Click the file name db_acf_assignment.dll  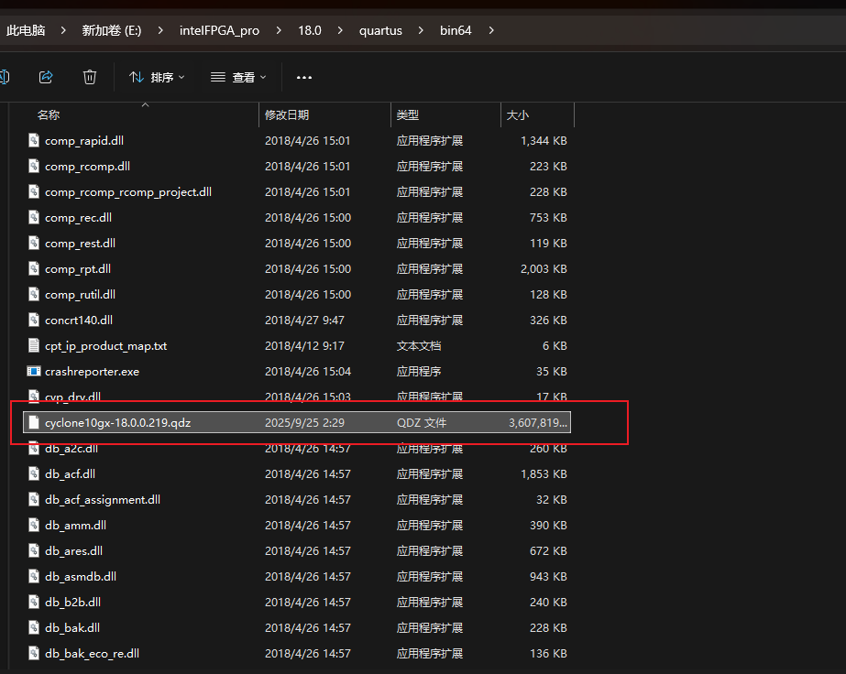pyautogui.click(x=103, y=500)
